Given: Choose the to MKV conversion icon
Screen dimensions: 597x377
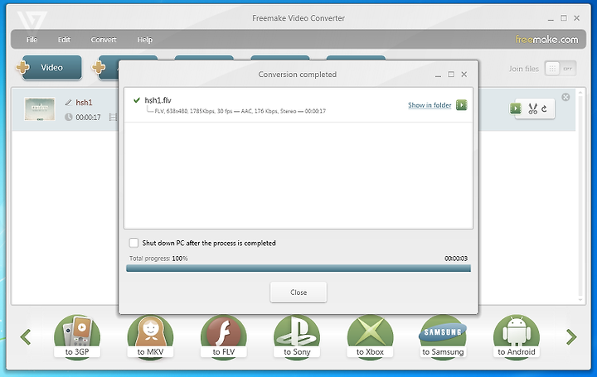Looking at the screenshot, I should pyautogui.click(x=150, y=336).
